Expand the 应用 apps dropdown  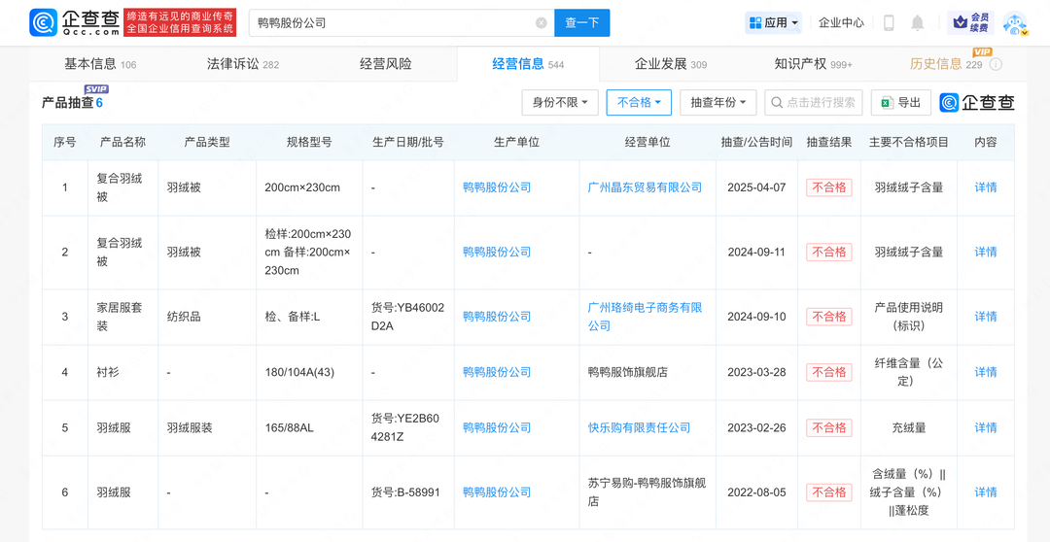[774, 23]
